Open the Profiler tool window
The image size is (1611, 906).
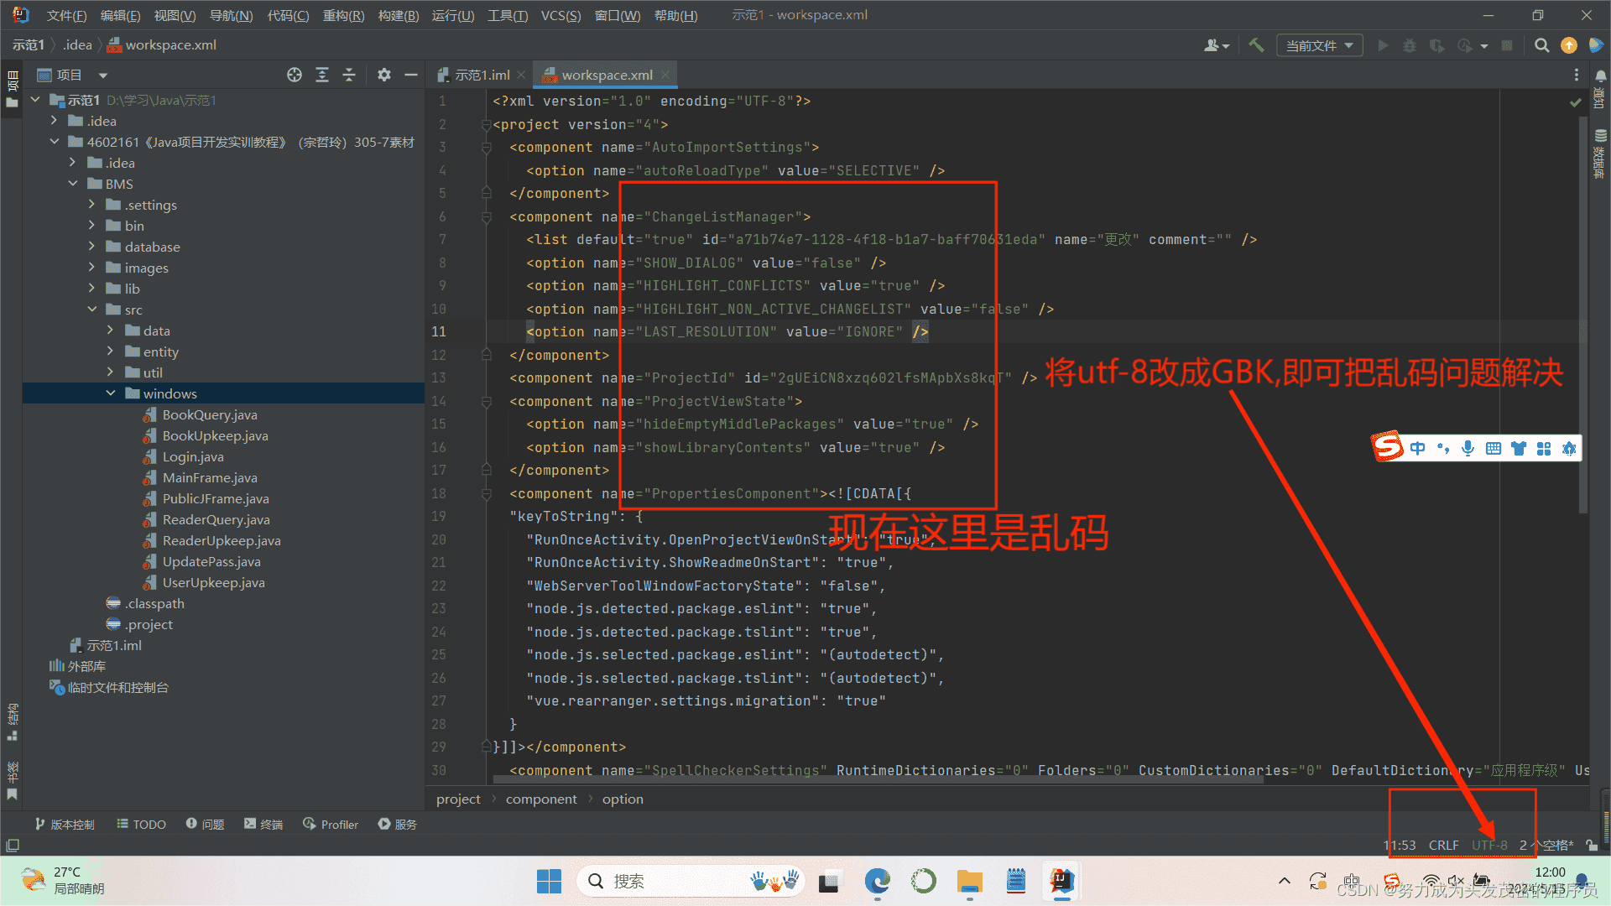(x=331, y=824)
